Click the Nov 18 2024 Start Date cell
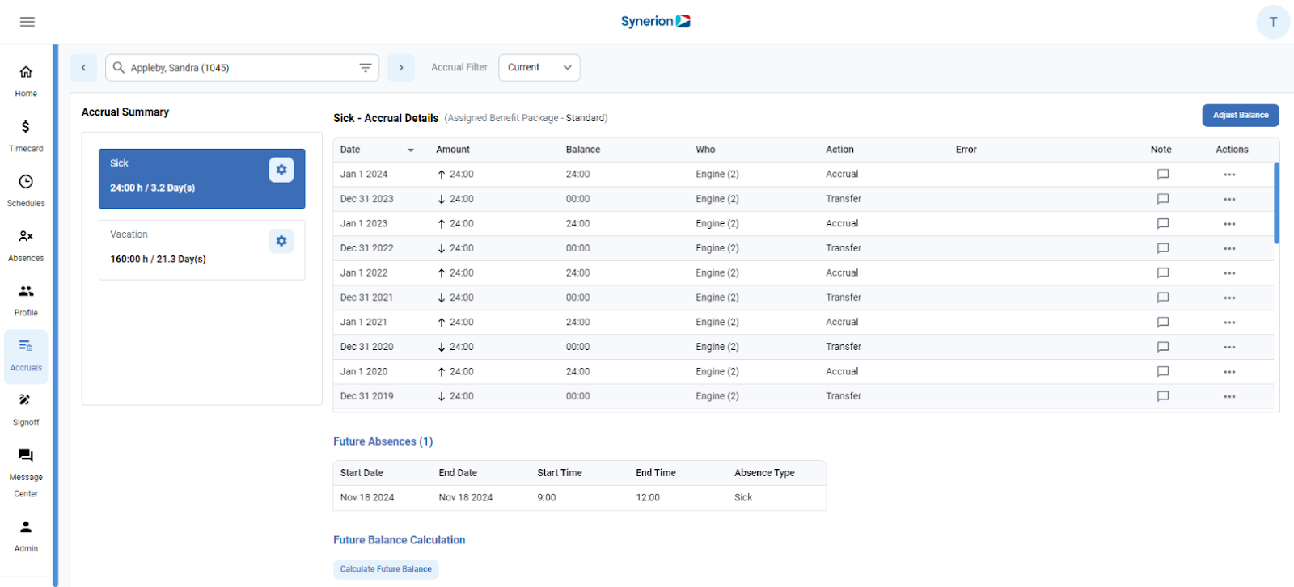Screen dimensions: 1294x587 367,498
